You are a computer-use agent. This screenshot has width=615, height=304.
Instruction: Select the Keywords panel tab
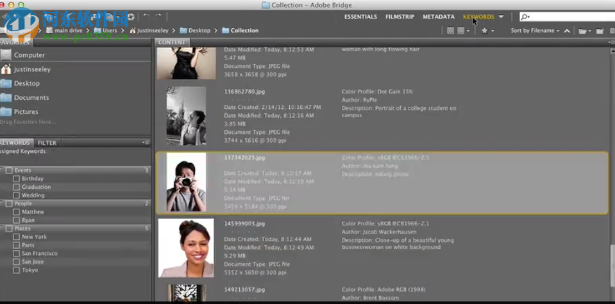15,143
